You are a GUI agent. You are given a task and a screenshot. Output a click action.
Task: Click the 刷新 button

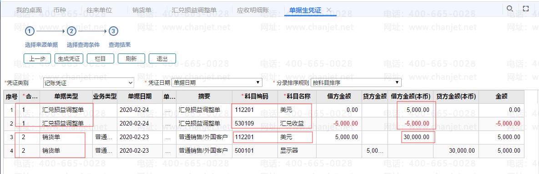coord(131,58)
